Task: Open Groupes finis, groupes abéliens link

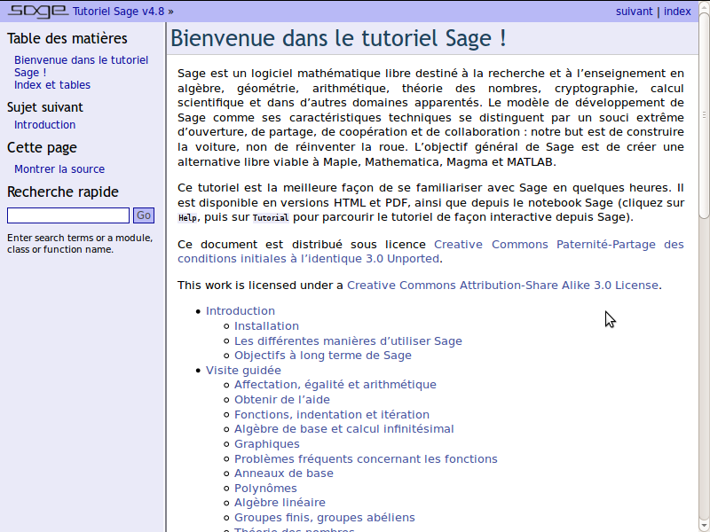Action: [324, 518]
